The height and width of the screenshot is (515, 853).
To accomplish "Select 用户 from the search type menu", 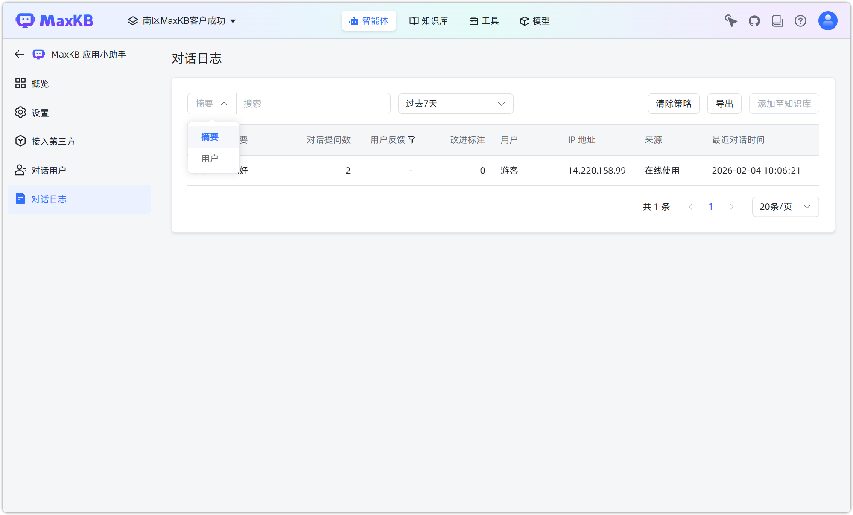I will coord(209,159).
